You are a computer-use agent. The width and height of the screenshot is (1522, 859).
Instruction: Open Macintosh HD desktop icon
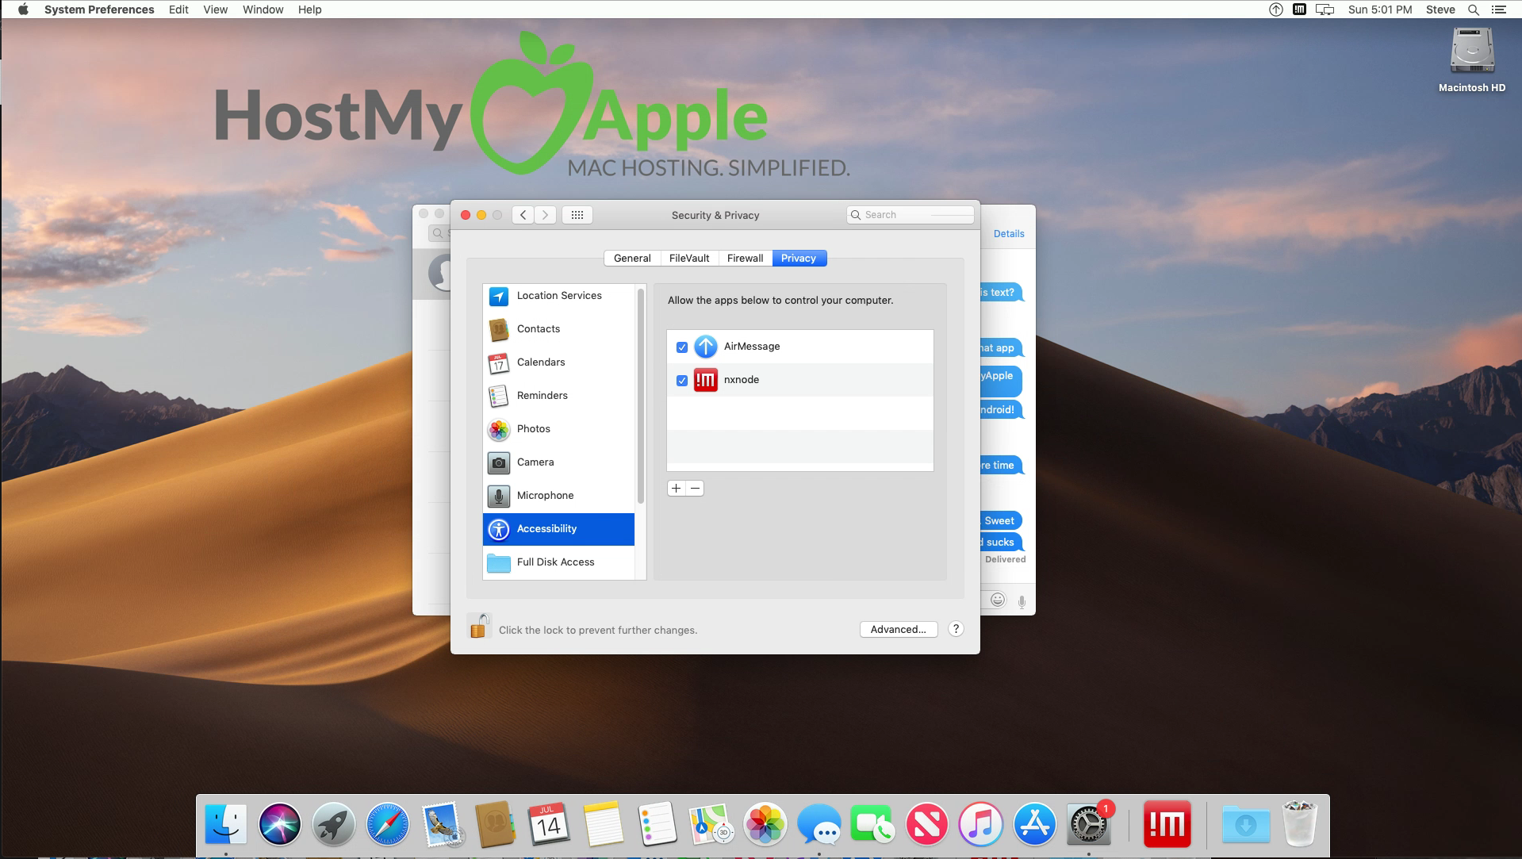1472,60
